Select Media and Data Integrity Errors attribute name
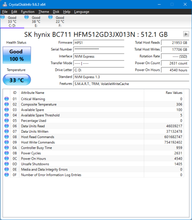The height and width of the screenshot is (220, 192). coord(44,170)
